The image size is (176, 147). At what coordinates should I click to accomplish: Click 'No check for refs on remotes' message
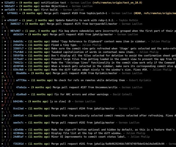coord(89,80)
